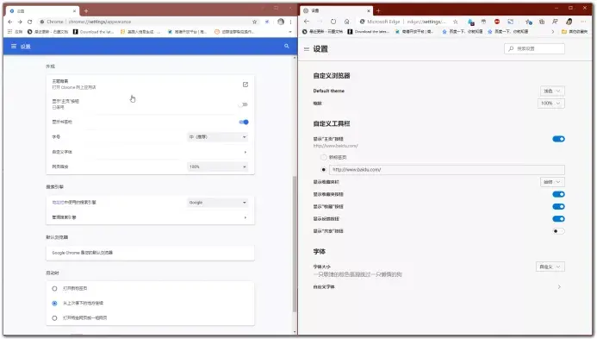
Task: Go back in the Chrome window
Action: (9, 22)
